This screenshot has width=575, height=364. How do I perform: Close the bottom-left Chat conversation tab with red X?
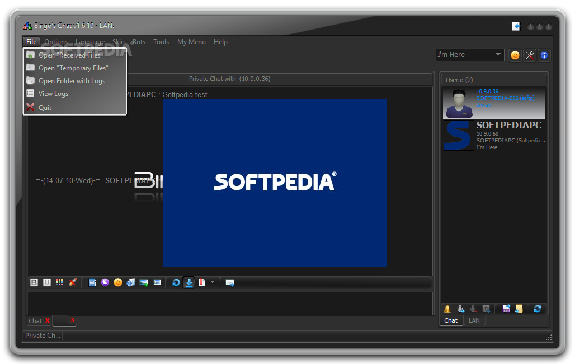[48, 320]
